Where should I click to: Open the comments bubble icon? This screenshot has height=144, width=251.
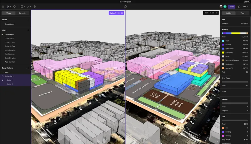[125, 6]
